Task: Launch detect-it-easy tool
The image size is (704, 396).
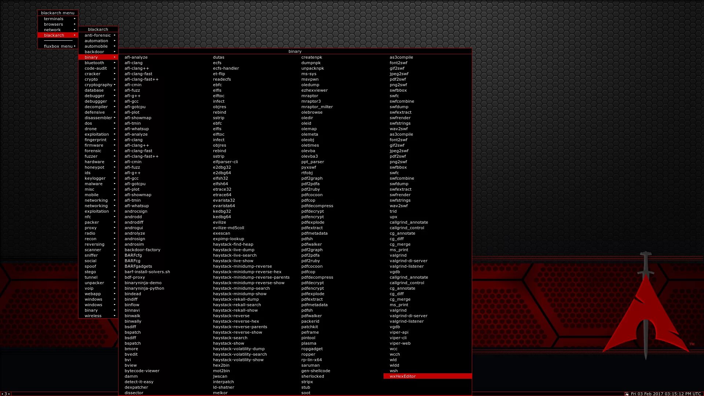Action: click(139, 382)
